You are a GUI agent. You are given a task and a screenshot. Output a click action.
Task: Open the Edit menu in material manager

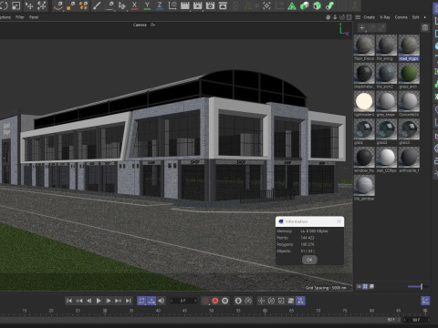(415, 17)
